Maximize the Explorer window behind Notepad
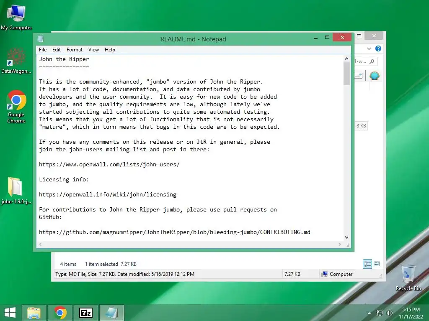429x321 pixels. click(x=359, y=36)
